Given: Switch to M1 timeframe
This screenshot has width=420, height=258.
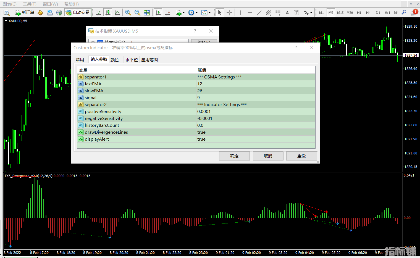Looking at the screenshot, I should [x=321, y=12].
